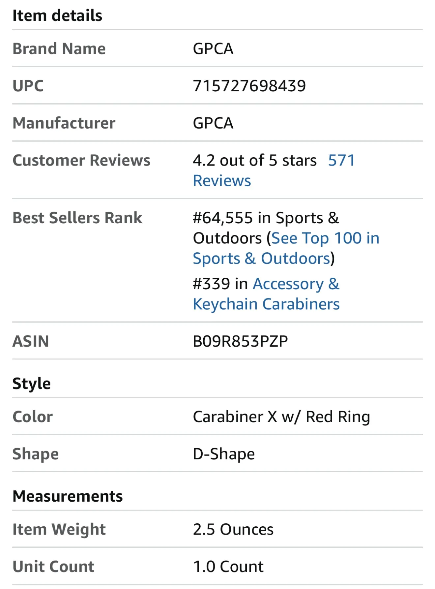Screen dimensions: 435x589
Task: Click the Manufacturer value GPCA
Action: tap(213, 123)
